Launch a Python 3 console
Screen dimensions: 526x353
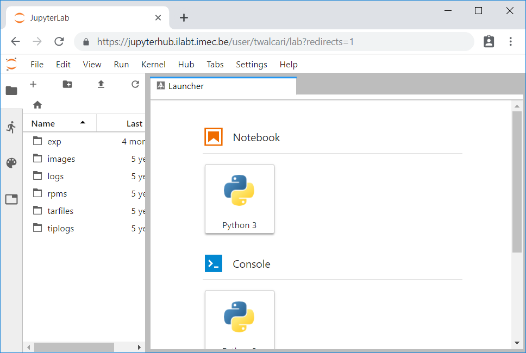[240, 320]
